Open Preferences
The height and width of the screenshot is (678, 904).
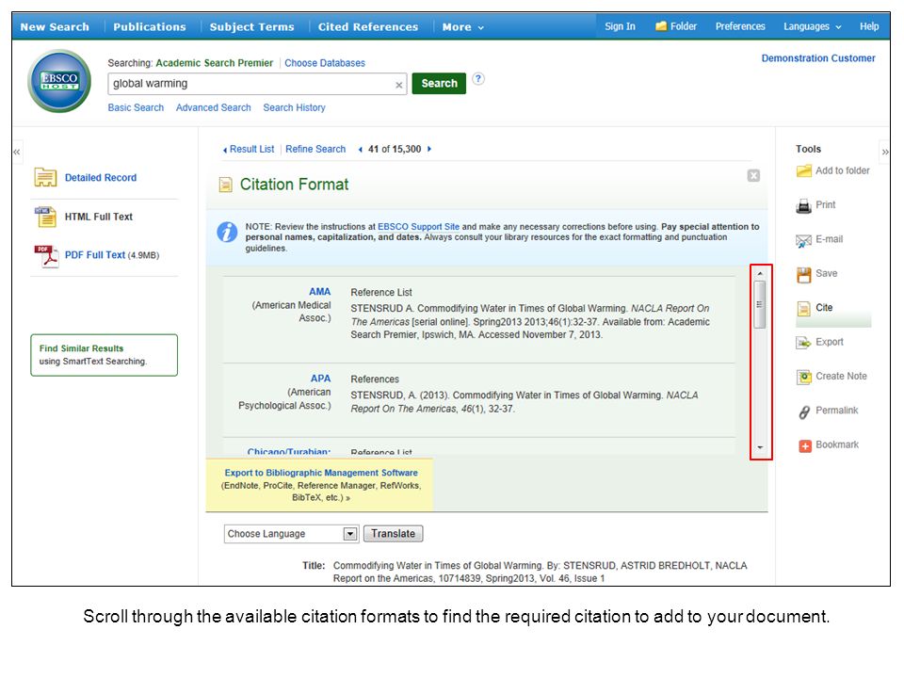coord(740,26)
